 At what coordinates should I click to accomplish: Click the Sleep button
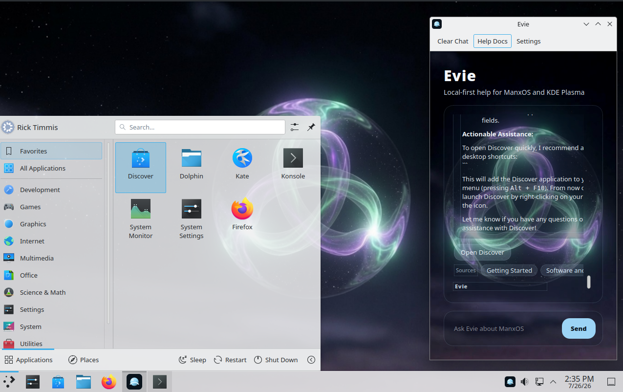[192, 360]
